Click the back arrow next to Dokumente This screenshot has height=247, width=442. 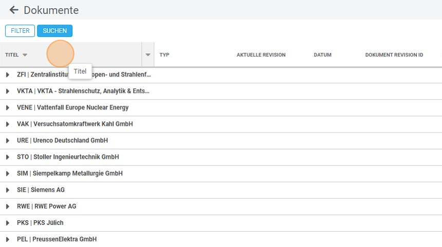click(x=14, y=10)
